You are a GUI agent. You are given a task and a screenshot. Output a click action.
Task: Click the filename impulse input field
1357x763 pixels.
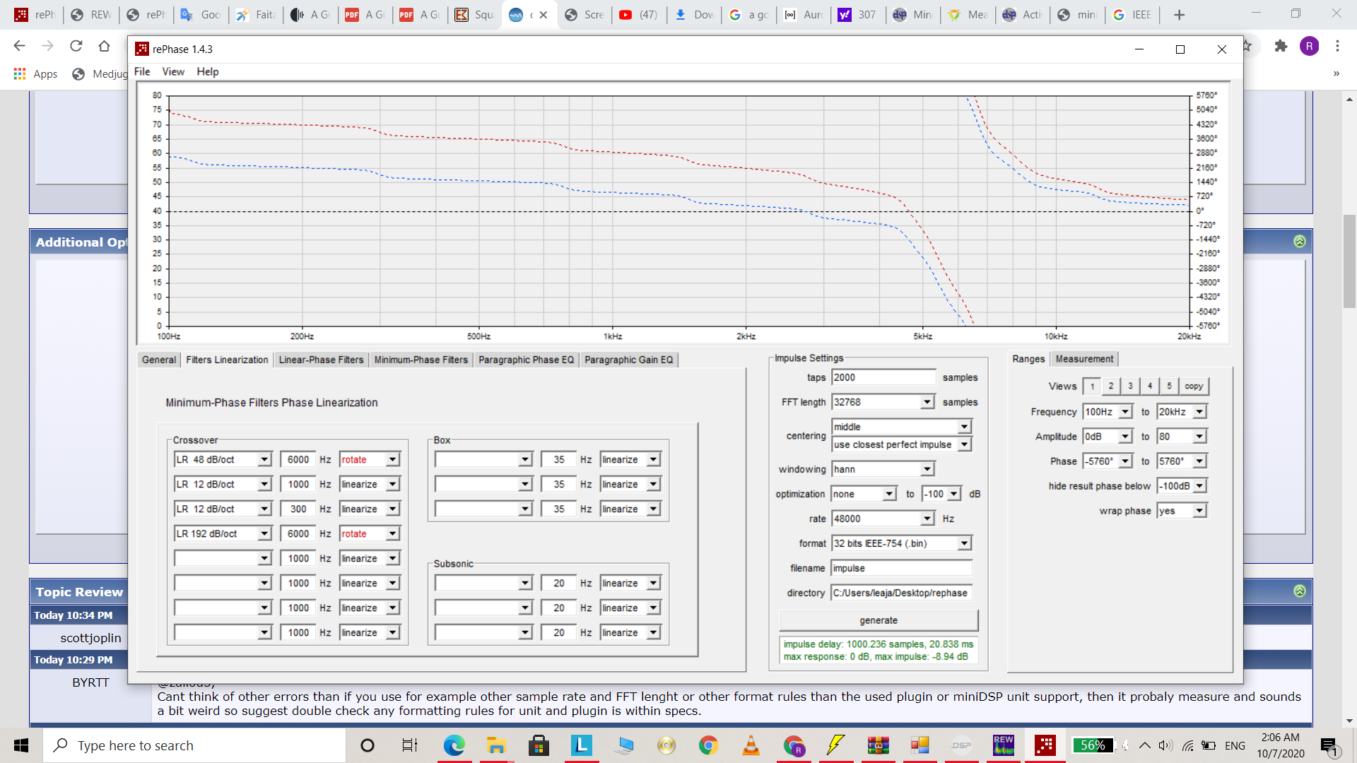point(902,569)
